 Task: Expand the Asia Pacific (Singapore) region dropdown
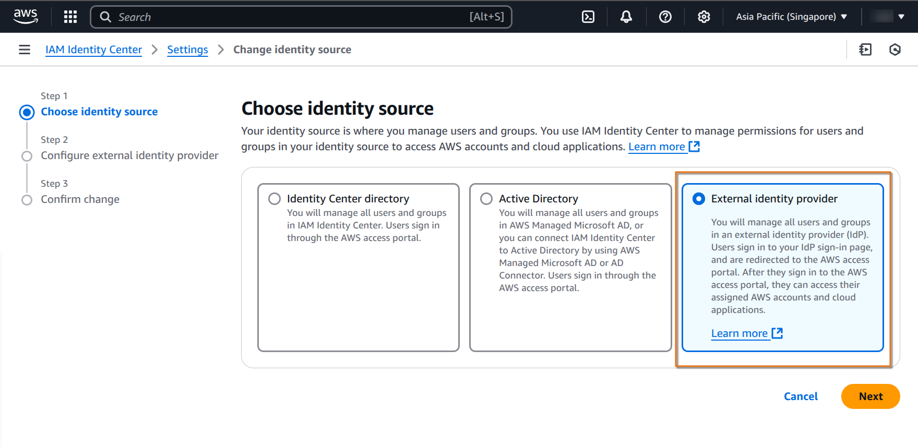click(x=791, y=17)
